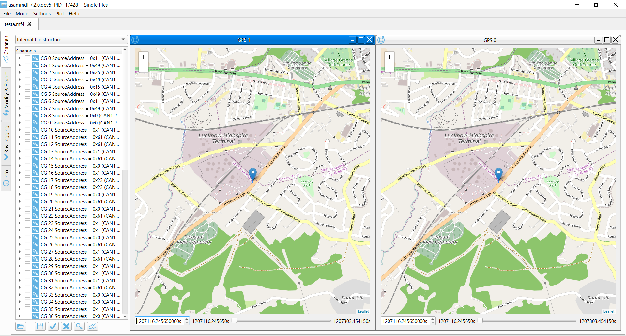626x336 pixels.
Task: Click the CAN icon of CG 0 row
Action: [36, 58]
